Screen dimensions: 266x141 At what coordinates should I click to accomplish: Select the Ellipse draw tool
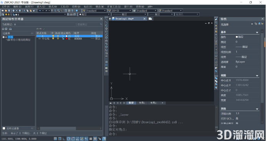[x=106, y=47]
